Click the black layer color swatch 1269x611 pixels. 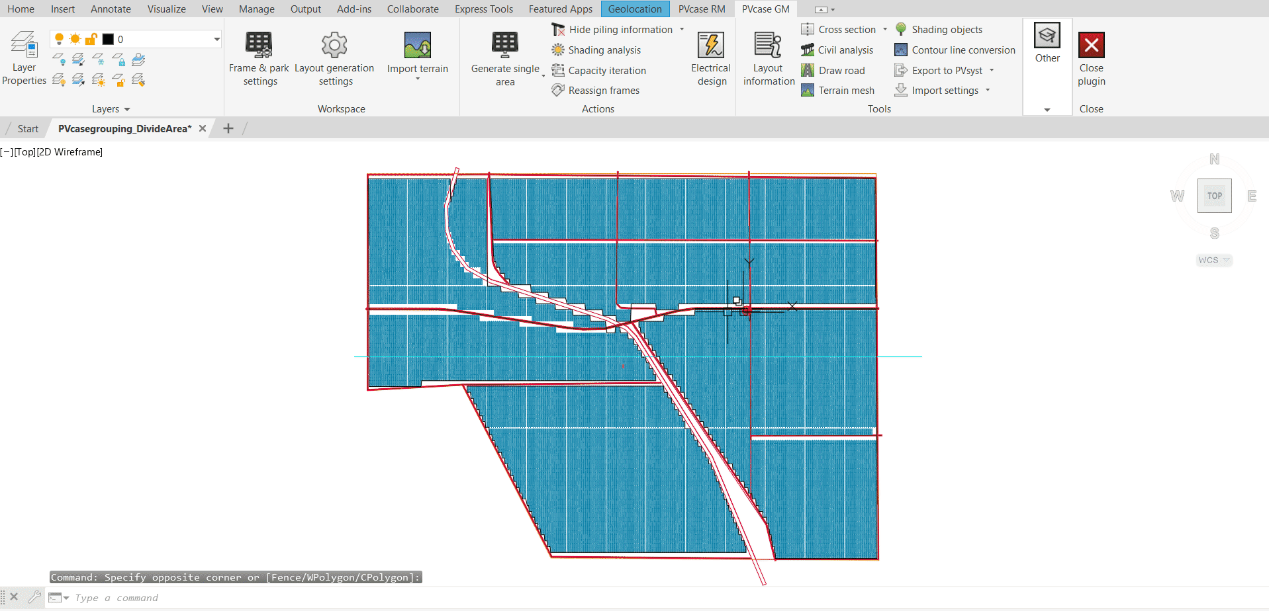pos(108,38)
